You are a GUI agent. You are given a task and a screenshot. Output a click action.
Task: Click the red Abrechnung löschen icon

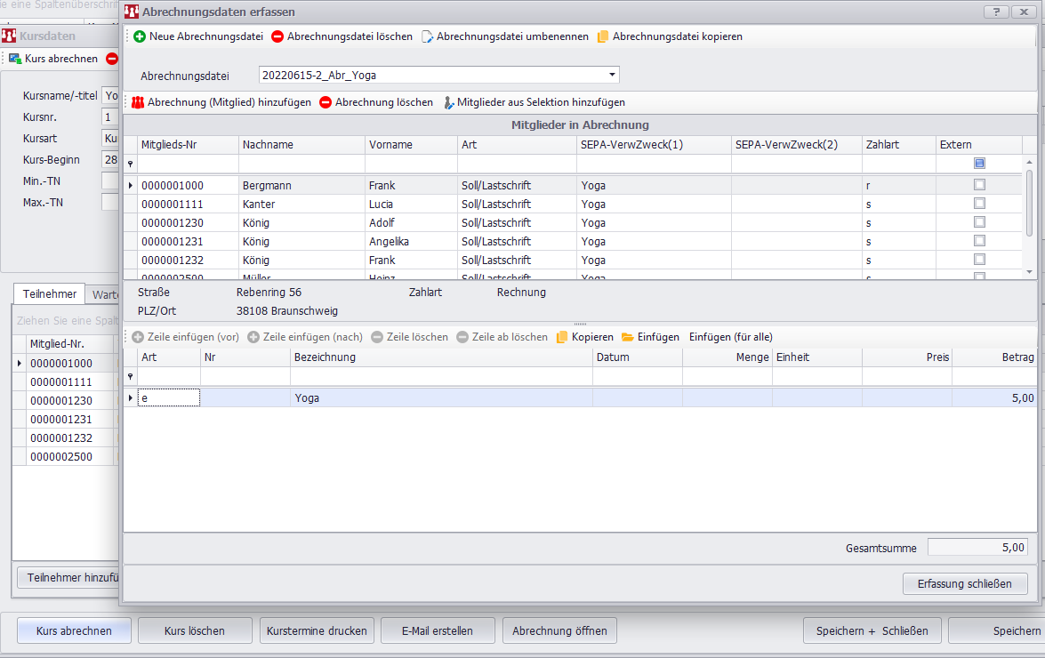pos(326,102)
